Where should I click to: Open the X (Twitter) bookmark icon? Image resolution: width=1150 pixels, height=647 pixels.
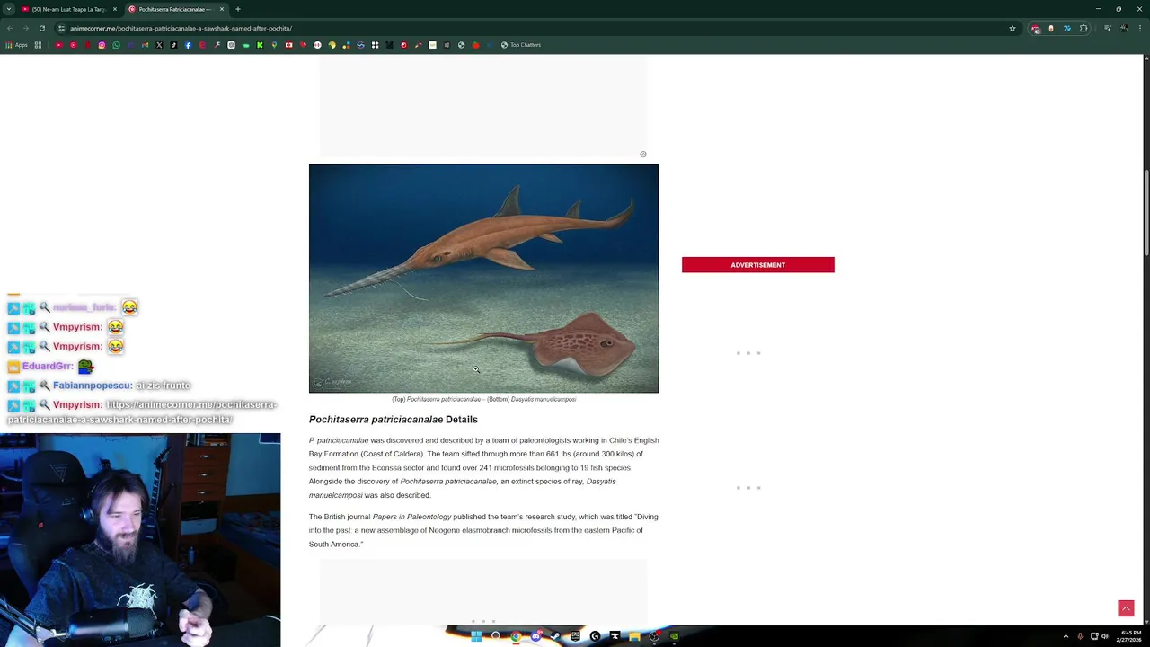tap(159, 45)
